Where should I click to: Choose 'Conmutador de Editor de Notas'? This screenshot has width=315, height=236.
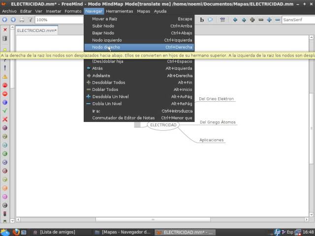(x=139, y=118)
